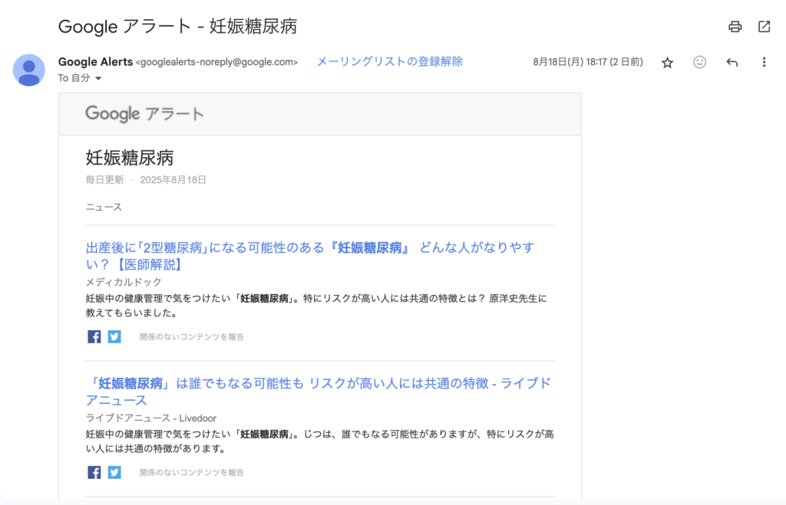This screenshot has width=786, height=505.
Task: Reply to the Google Alerts email
Action: point(732,62)
